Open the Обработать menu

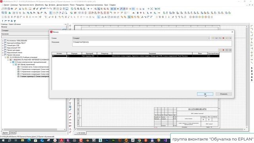tap(39, 5)
